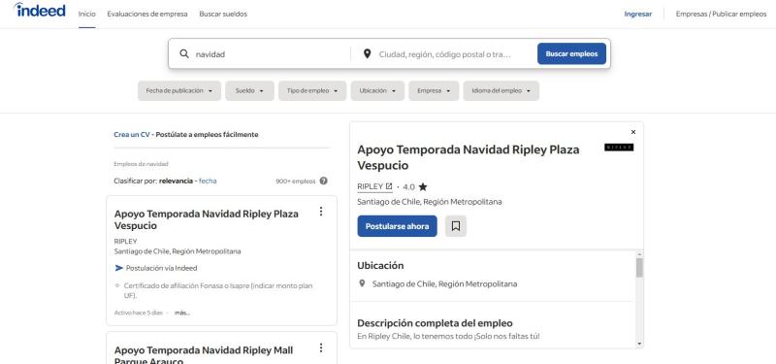Open Empresas / Publicar empleos

point(721,14)
